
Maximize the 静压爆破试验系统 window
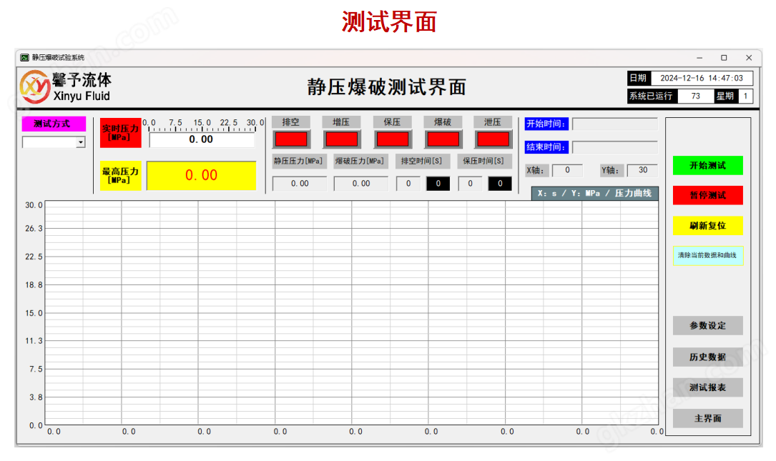724,58
